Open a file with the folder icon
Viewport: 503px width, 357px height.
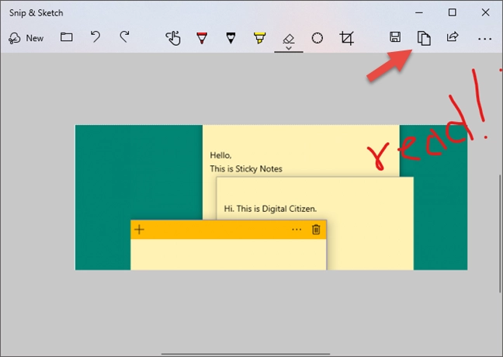pyautogui.click(x=67, y=37)
